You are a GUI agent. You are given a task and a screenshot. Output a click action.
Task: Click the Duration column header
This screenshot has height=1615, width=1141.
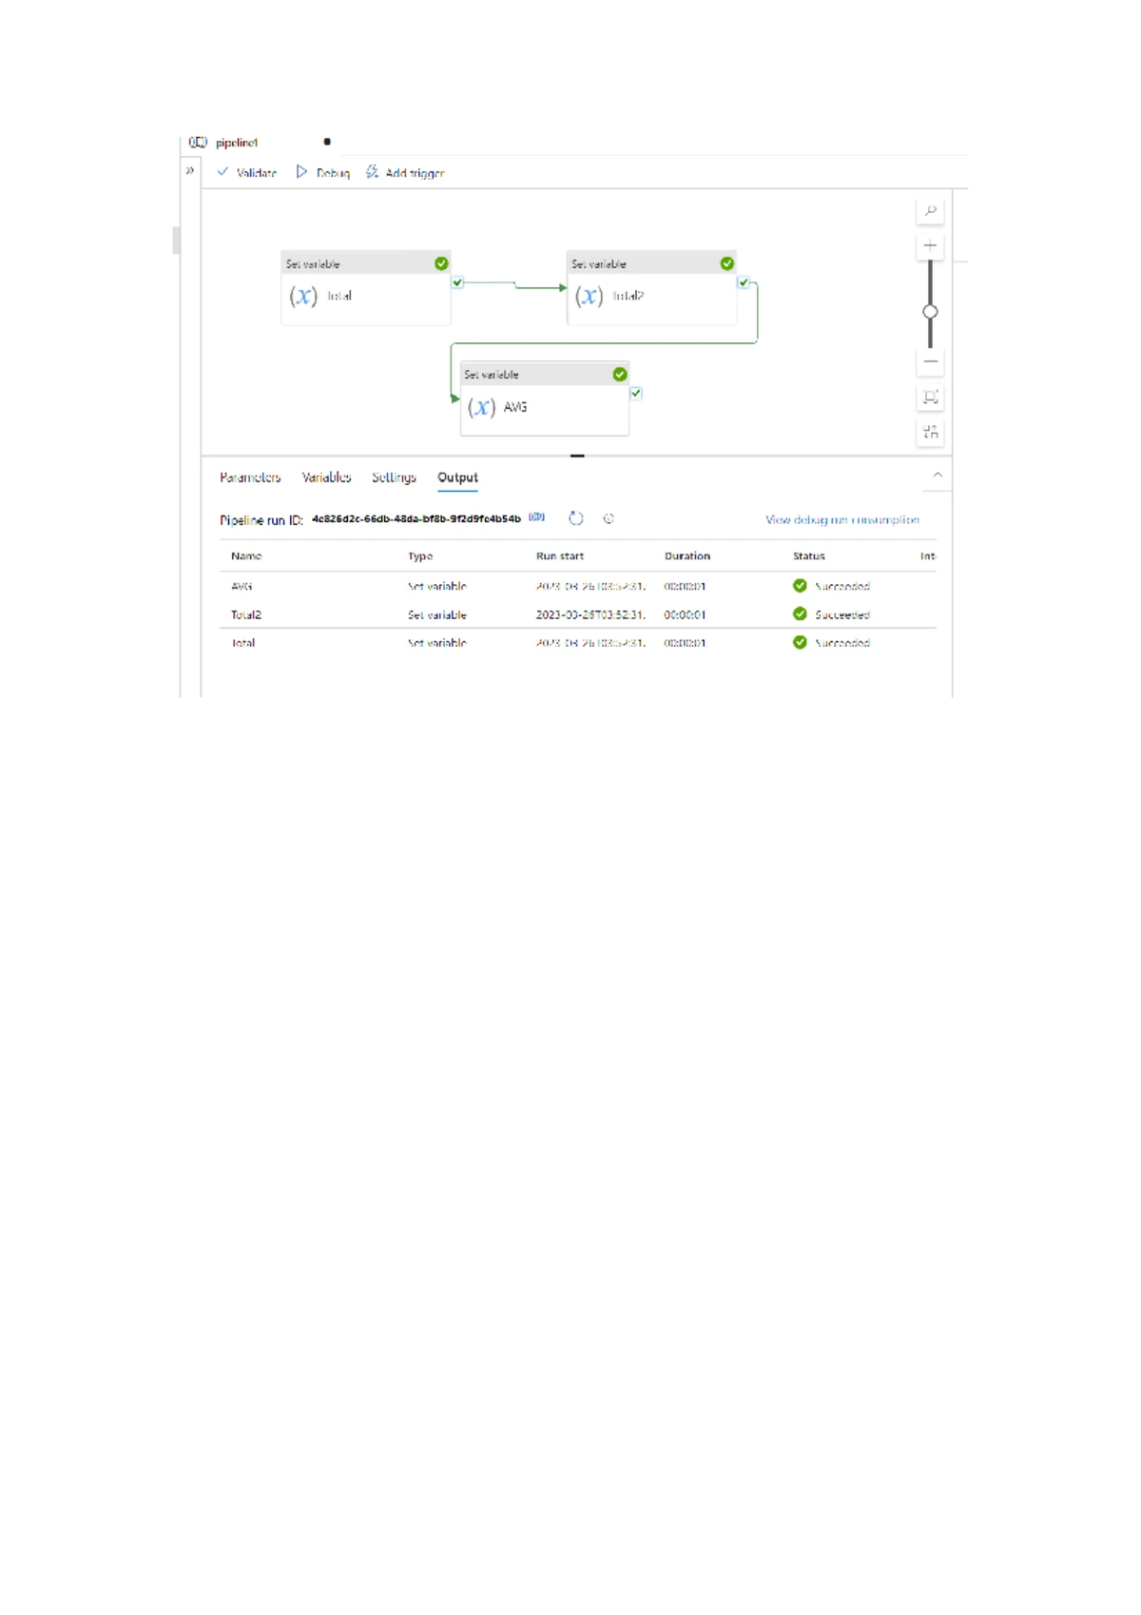point(687,556)
